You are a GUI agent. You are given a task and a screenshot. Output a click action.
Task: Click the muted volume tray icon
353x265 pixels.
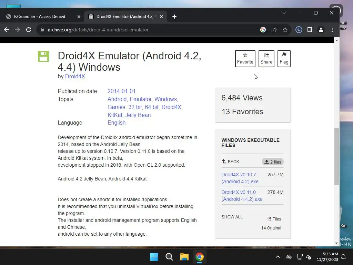(x=309, y=257)
